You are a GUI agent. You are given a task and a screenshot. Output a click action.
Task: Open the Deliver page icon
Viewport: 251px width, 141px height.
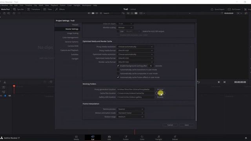175,138
